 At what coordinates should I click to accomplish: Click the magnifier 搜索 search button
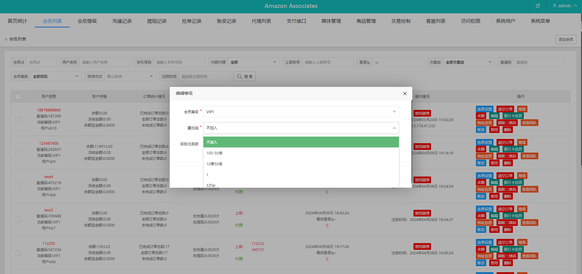coord(245,76)
